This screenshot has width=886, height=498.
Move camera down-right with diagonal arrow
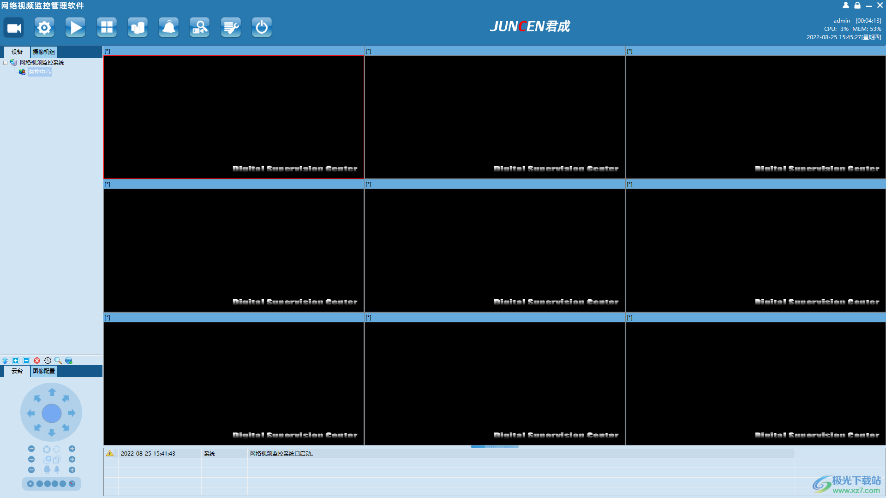(x=66, y=427)
